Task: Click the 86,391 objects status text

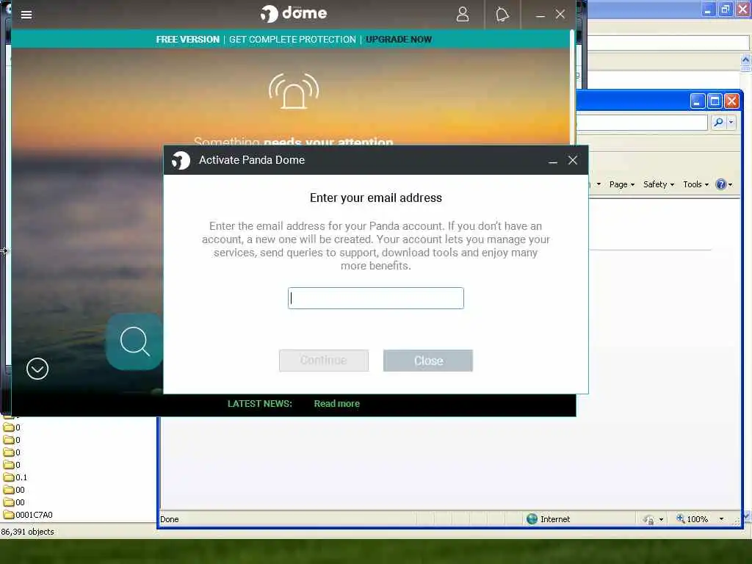Action: [x=28, y=532]
